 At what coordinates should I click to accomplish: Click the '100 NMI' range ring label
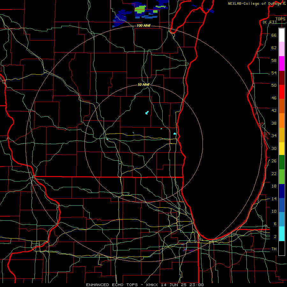pos(143,26)
